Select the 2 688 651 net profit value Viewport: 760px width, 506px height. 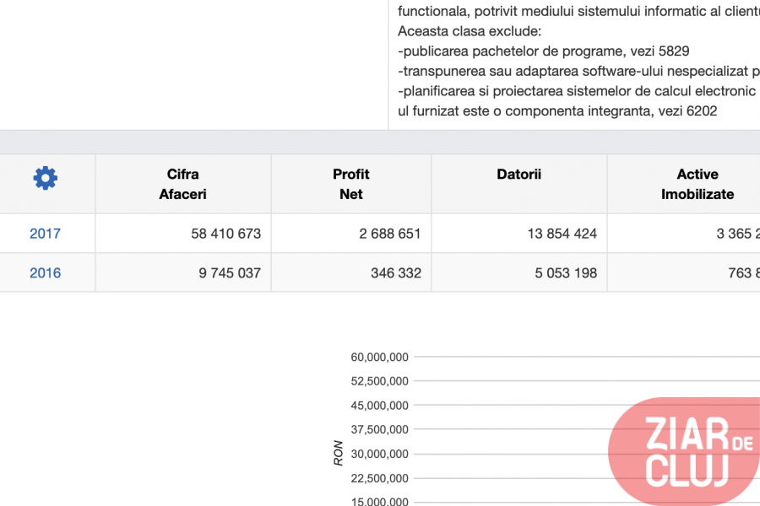click(389, 234)
